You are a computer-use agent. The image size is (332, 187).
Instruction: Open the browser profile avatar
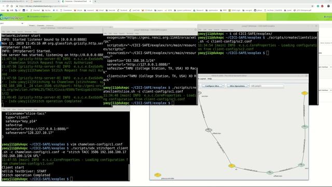click(x=328, y=6)
